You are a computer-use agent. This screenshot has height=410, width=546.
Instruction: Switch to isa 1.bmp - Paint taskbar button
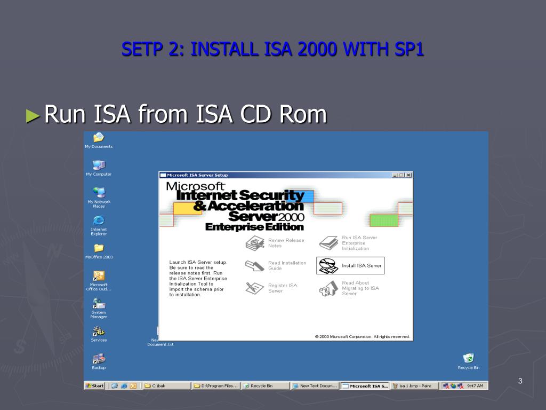pyautogui.click(x=414, y=386)
